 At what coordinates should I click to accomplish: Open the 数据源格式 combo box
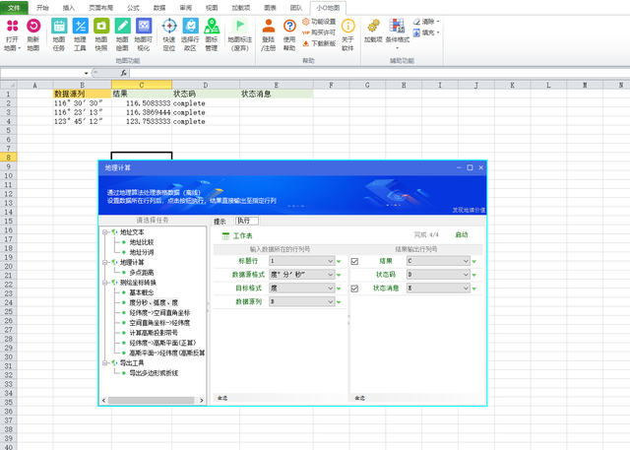pyautogui.click(x=302, y=275)
